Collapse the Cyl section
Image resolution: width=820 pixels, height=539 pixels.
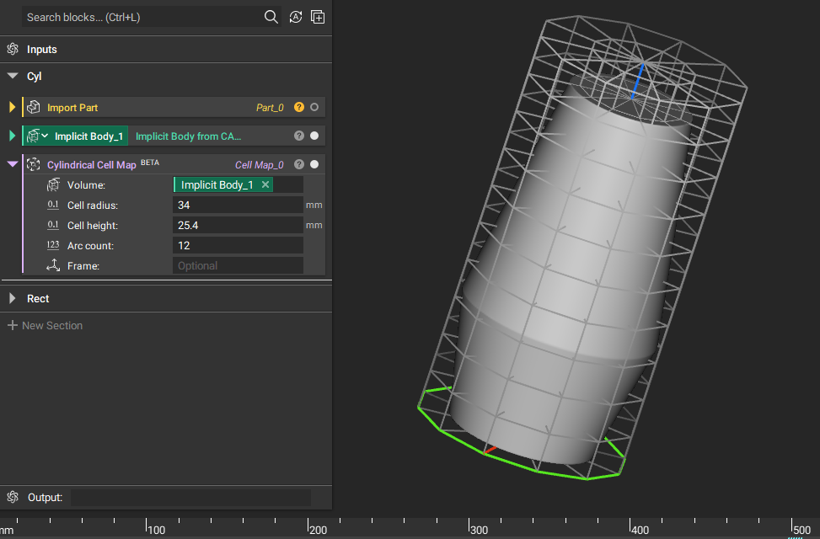coord(13,76)
